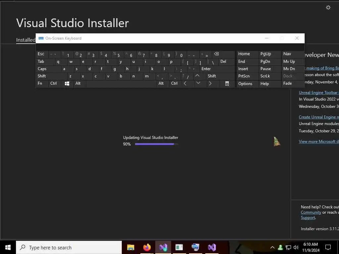Click the Insert key on keyboard
Image resolution: width=339 pixels, height=254 pixels.
[x=247, y=69]
